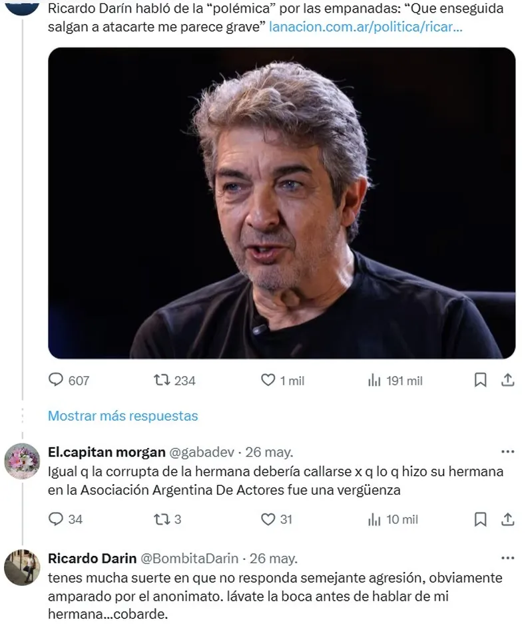Share El.capitan morgan's comment
The image size is (526, 626).
point(507,519)
